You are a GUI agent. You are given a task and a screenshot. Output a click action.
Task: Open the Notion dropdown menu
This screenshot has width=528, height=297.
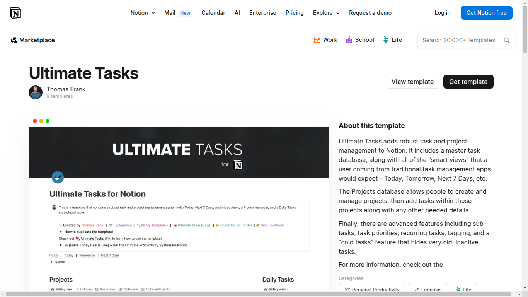(x=143, y=13)
